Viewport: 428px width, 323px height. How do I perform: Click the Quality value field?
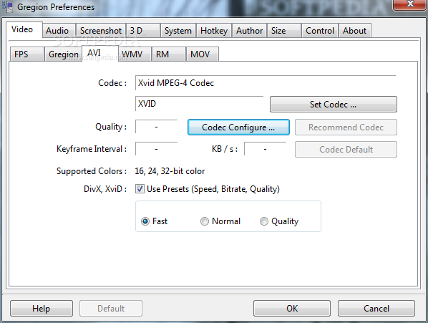coord(157,127)
